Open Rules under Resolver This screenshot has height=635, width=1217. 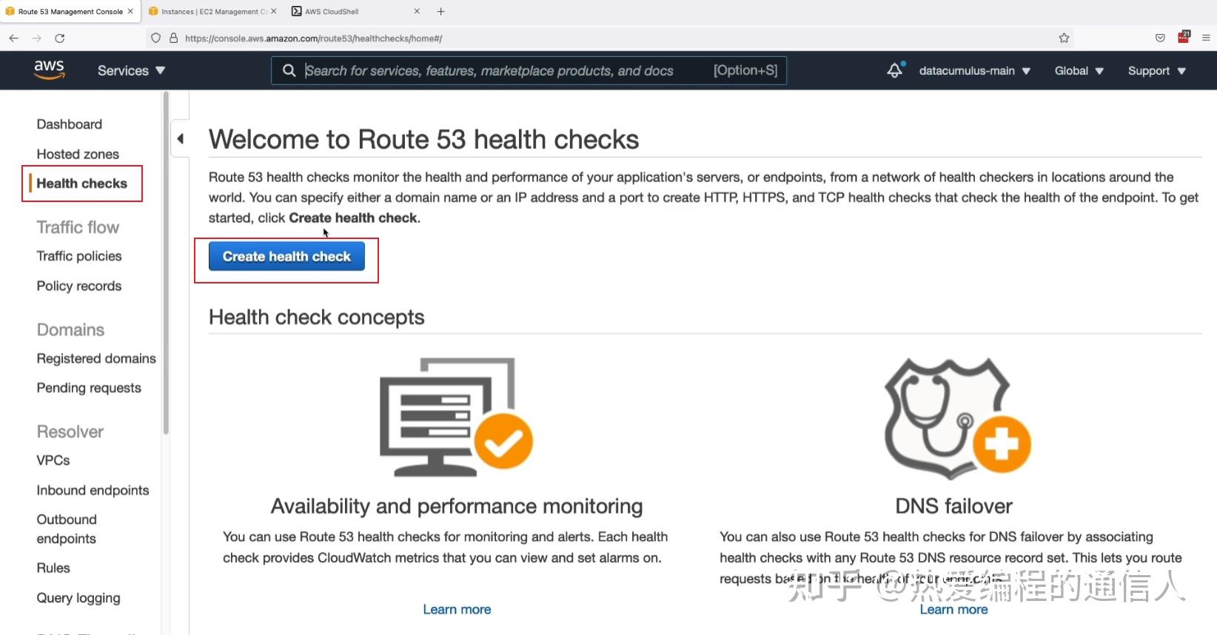(53, 568)
